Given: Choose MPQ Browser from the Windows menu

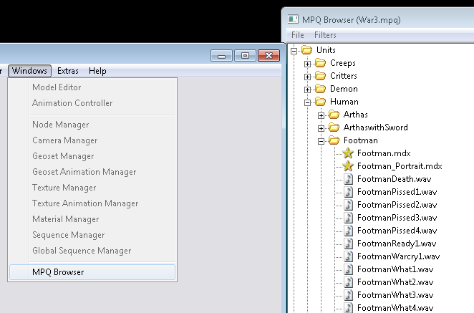Looking at the screenshot, I should tap(92, 272).
